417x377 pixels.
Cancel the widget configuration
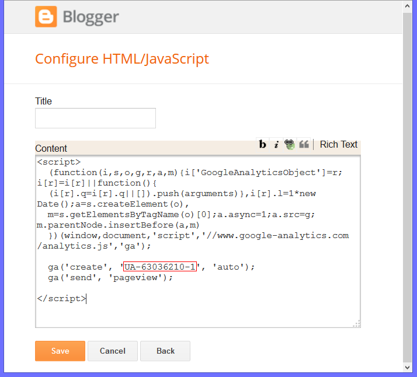(113, 351)
